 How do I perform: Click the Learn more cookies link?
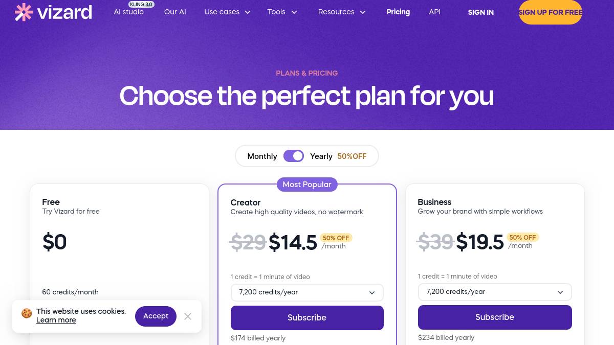[x=56, y=320]
